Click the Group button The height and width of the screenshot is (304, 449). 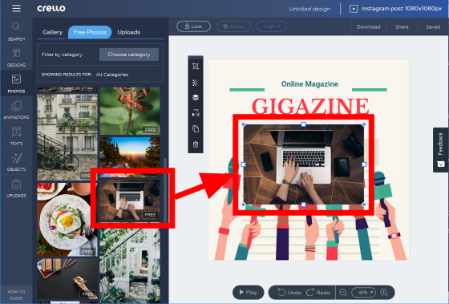tap(233, 26)
